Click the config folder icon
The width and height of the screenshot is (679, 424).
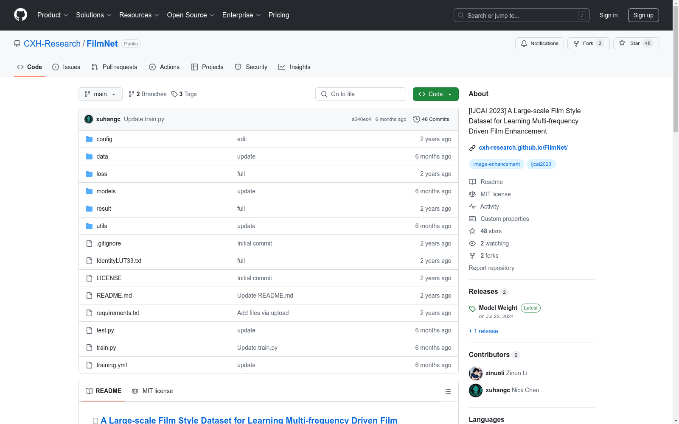pyautogui.click(x=89, y=139)
